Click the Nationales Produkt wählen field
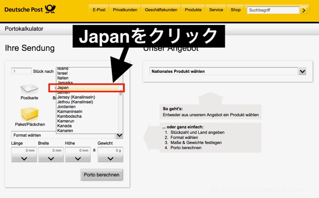This screenshot has width=319, height=198. pyautogui.click(x=224, y=71)
